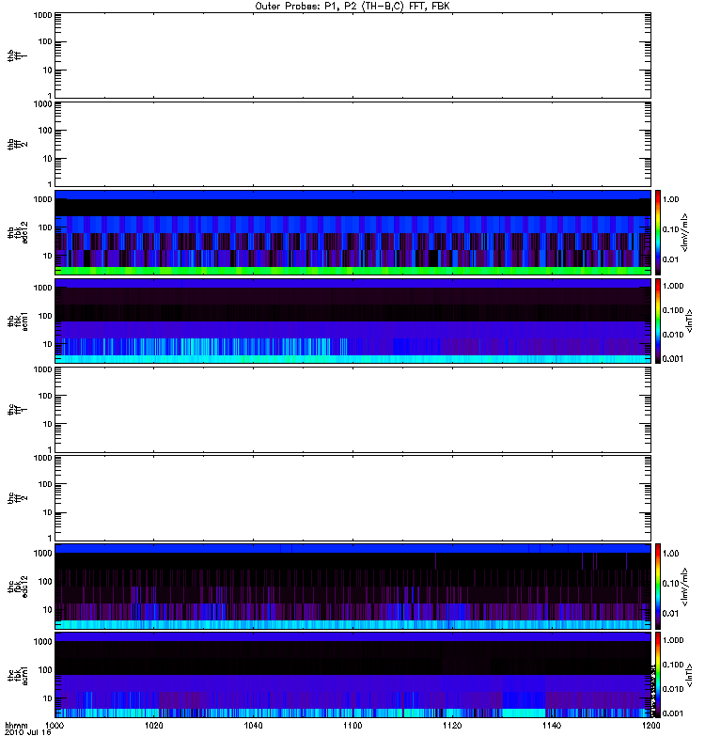Click the 0.01 tick on thc edc12 color bar
Screen dimensions: 705x752
[x=670, y=614]
